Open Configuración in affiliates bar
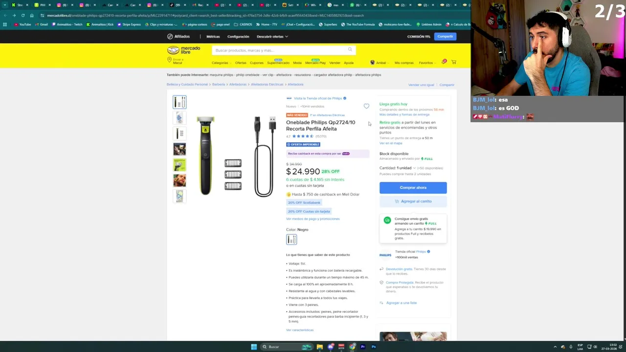The image size is (626, 352). pyautogui.click(x=238, y=36)
